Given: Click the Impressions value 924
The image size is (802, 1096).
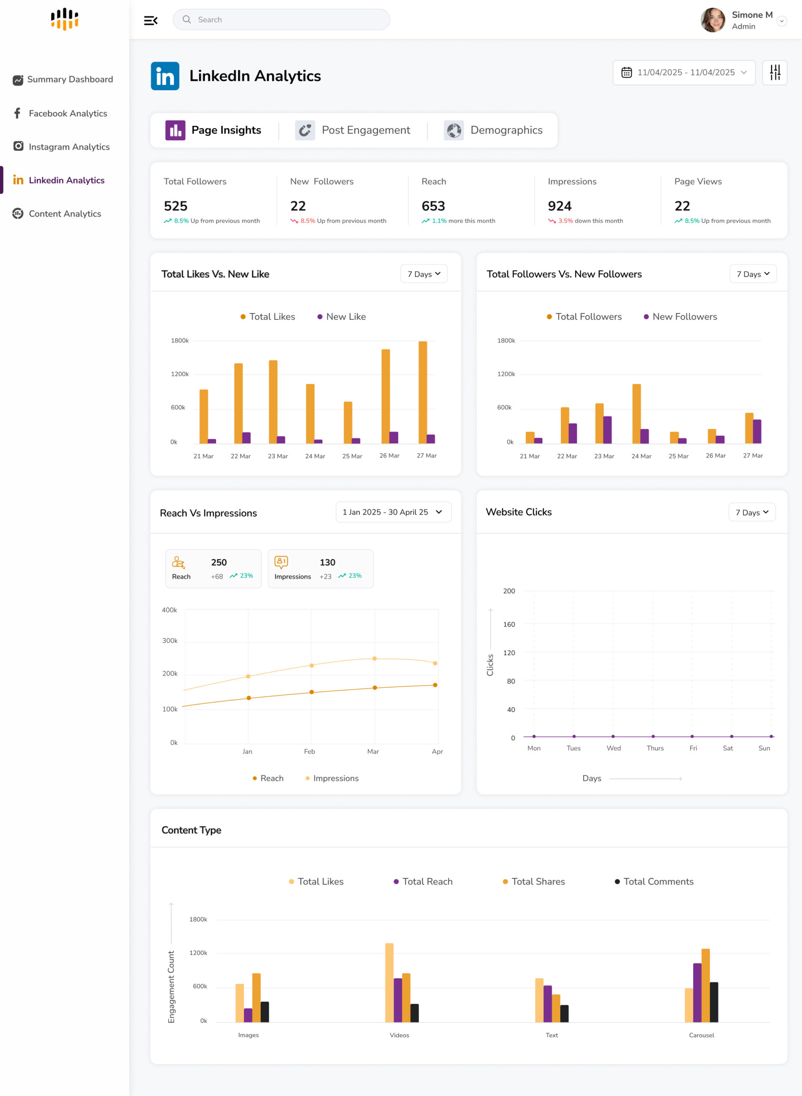Looking at the screenshot, I should (559, 206).
